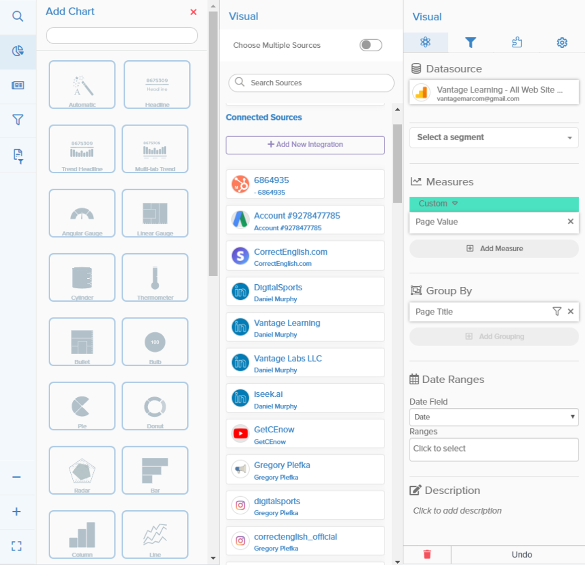Click filter icon on Page Title grouping

(557, 311)
